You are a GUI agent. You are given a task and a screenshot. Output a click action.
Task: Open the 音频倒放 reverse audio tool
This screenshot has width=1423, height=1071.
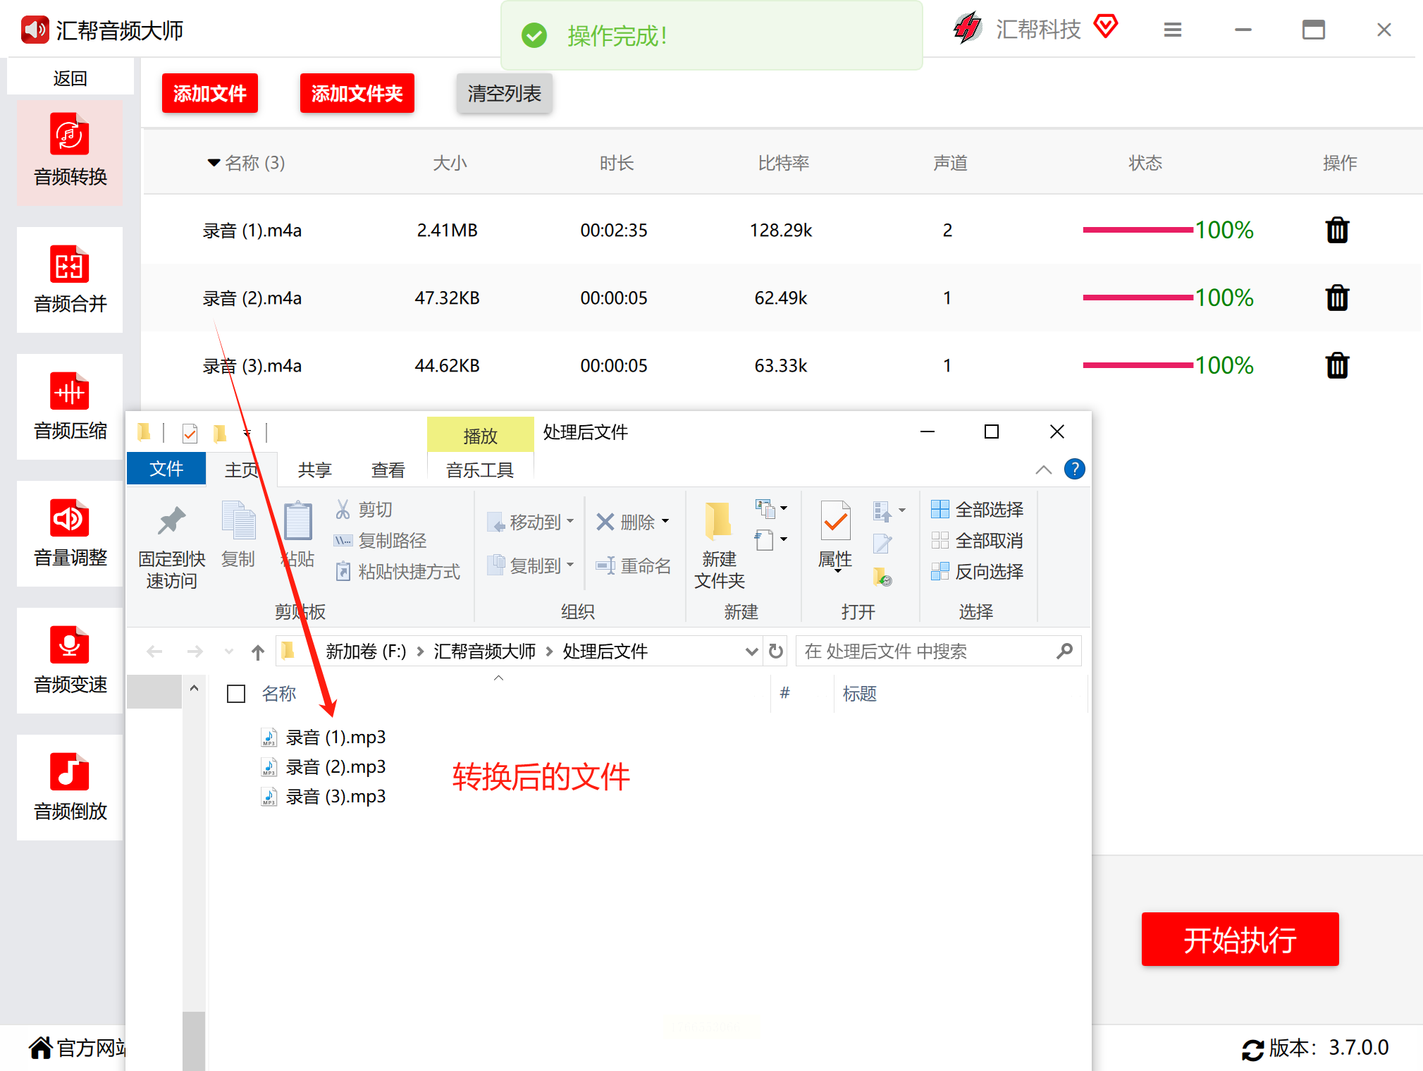70,788
